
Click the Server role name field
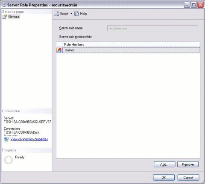152,28
